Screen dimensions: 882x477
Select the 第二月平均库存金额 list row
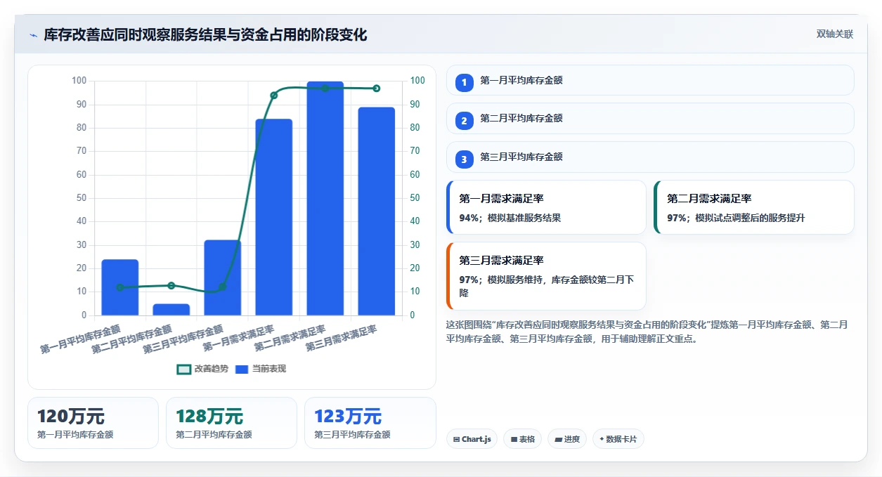point(650,118)
